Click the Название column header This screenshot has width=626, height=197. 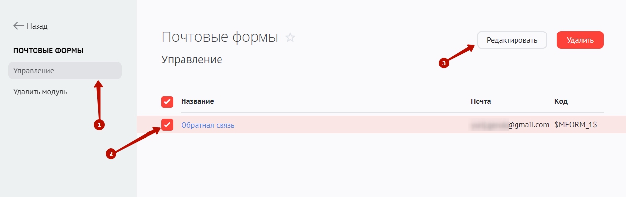[197, 101]
